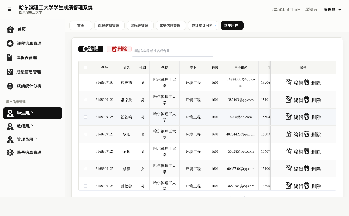
Task: Check the box for student 3168909130
Action: pos(86,83)
